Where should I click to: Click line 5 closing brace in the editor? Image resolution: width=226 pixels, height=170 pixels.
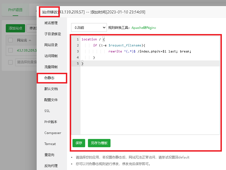(x=82, y=63)
